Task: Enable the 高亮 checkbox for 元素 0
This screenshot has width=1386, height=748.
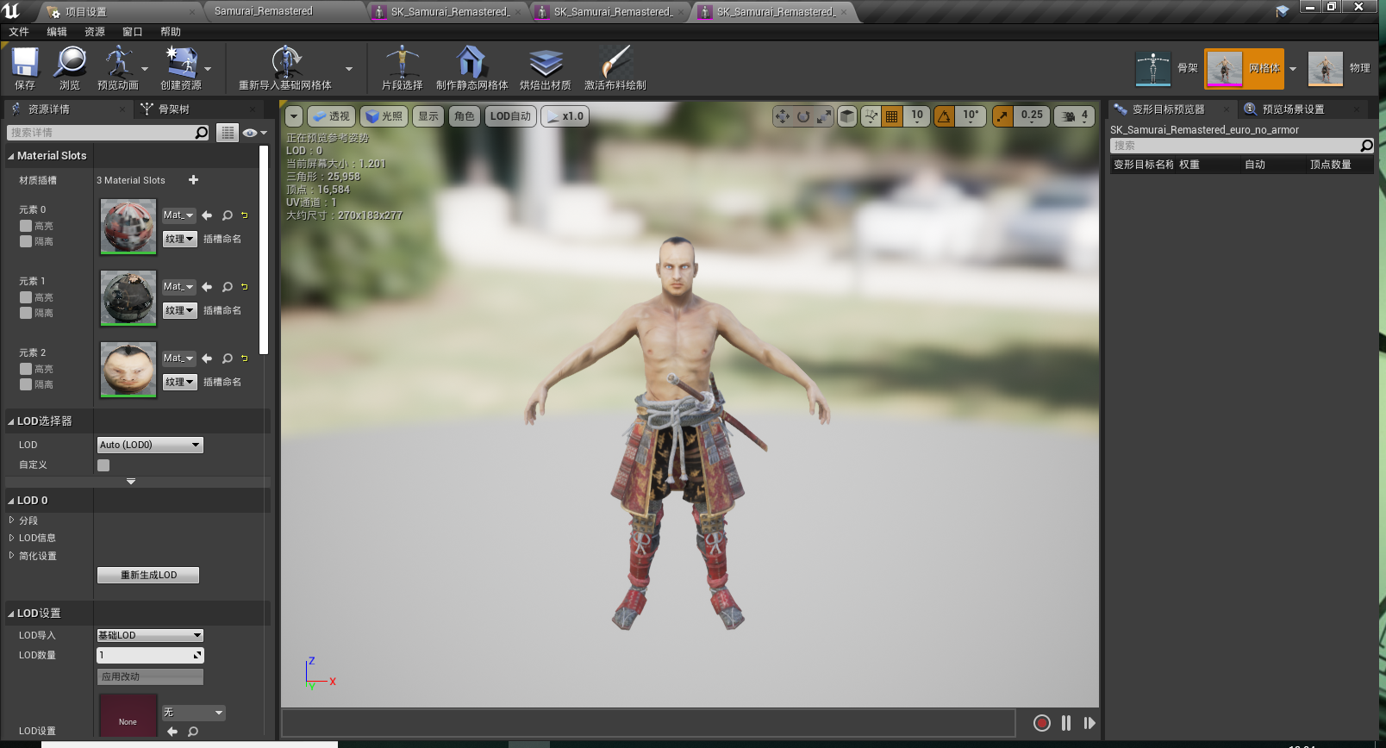Action: pyautogui.click(x=26, y=226)
